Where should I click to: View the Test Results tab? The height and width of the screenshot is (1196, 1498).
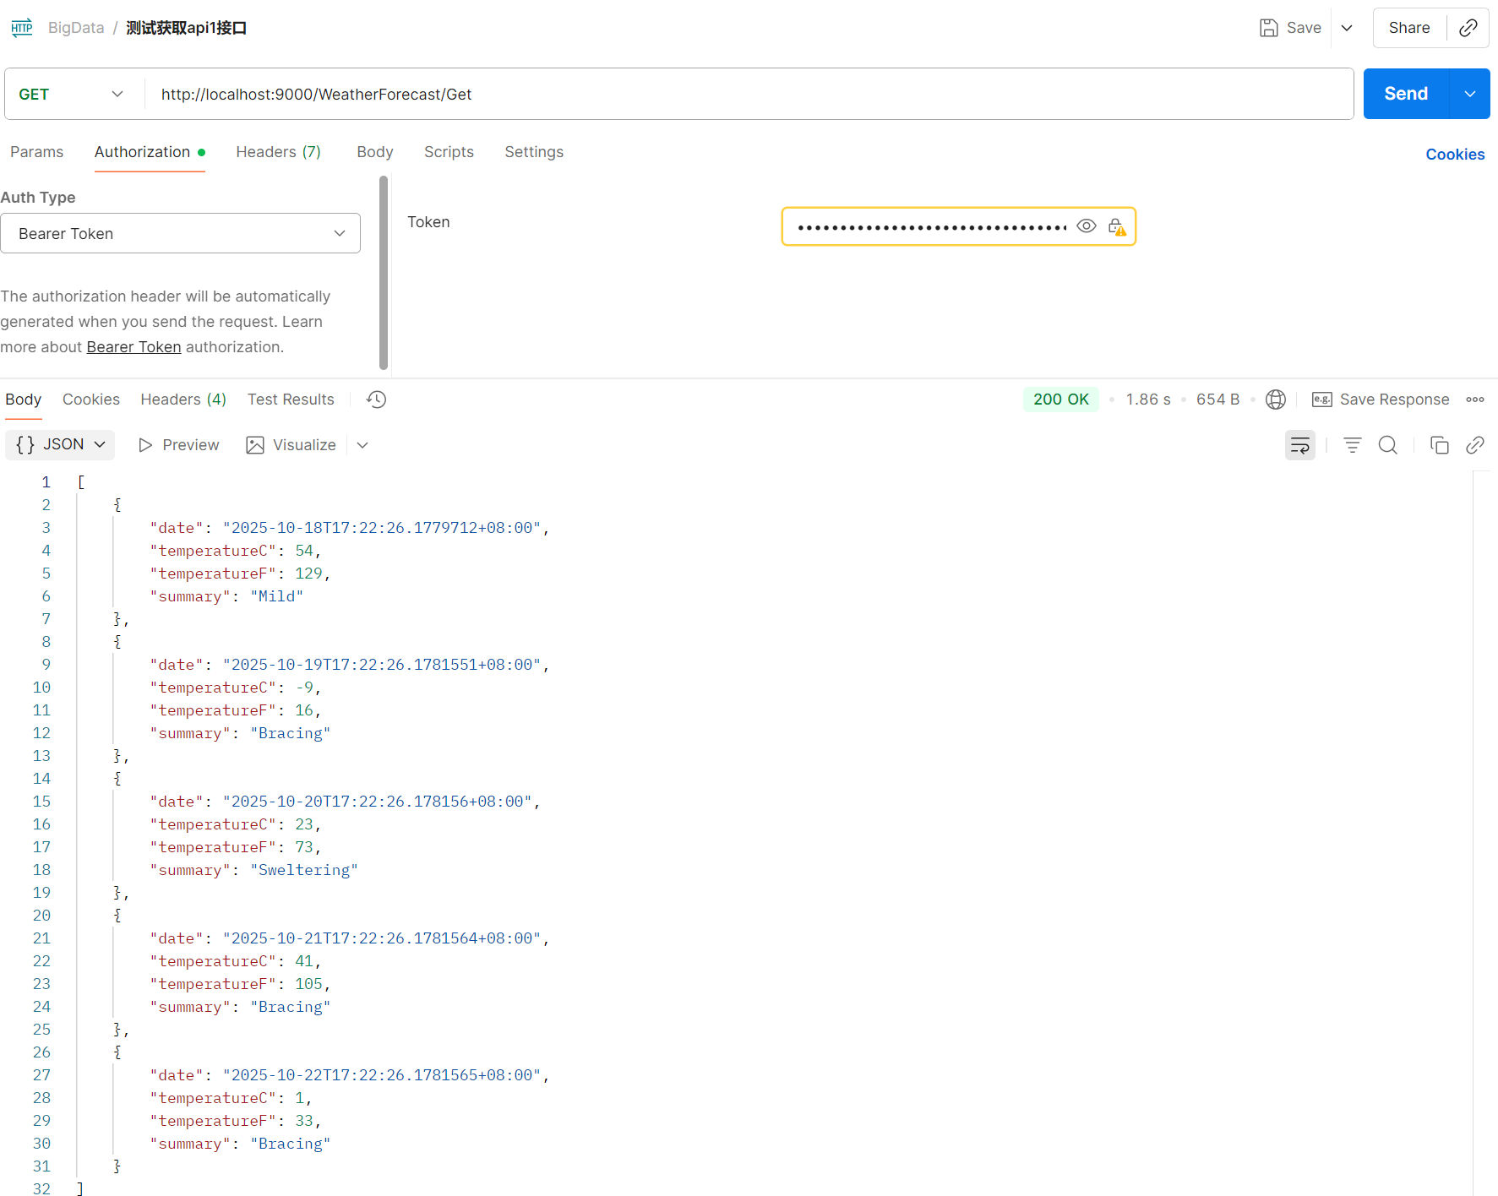(x=291, y=400)
